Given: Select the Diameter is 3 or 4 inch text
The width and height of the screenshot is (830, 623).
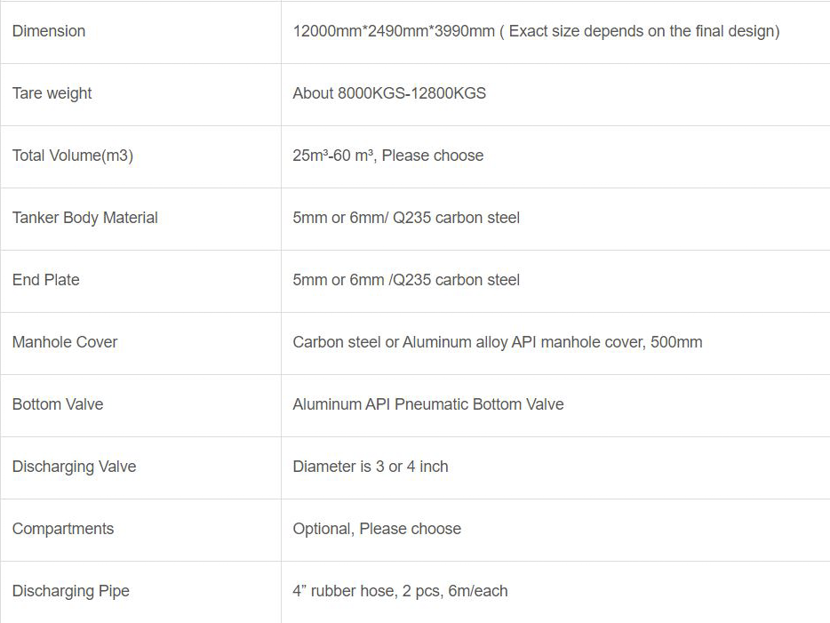Looking at the screenshot, I should [371, 467].
